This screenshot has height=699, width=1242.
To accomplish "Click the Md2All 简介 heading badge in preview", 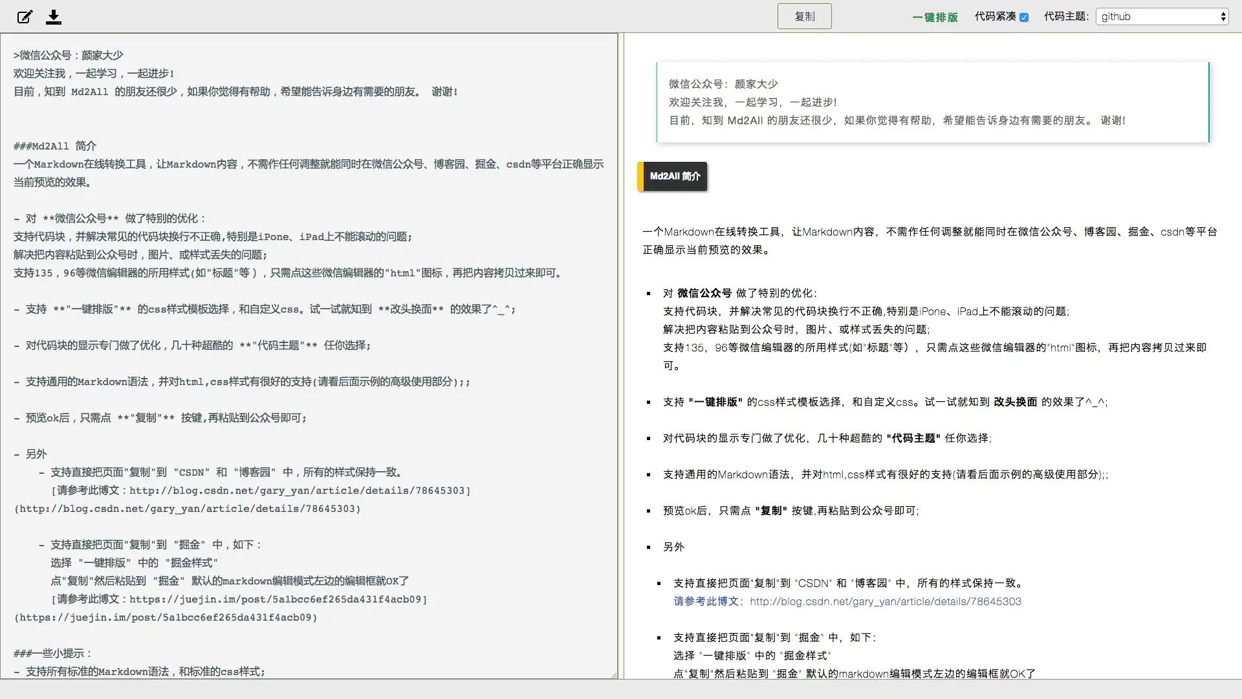I will pyautogui.click(x=674, y=176).
